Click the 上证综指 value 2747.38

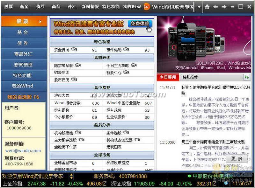[37, 184]
